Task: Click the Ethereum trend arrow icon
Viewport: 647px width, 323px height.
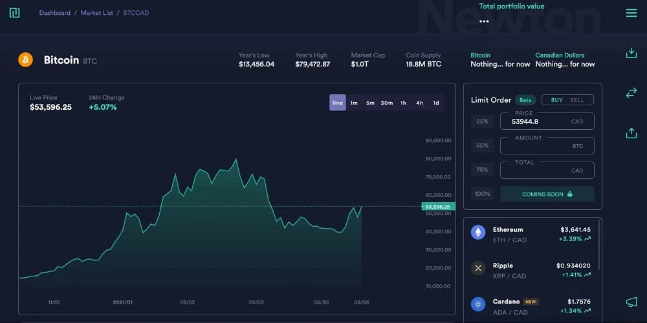Action: (587, 238)
